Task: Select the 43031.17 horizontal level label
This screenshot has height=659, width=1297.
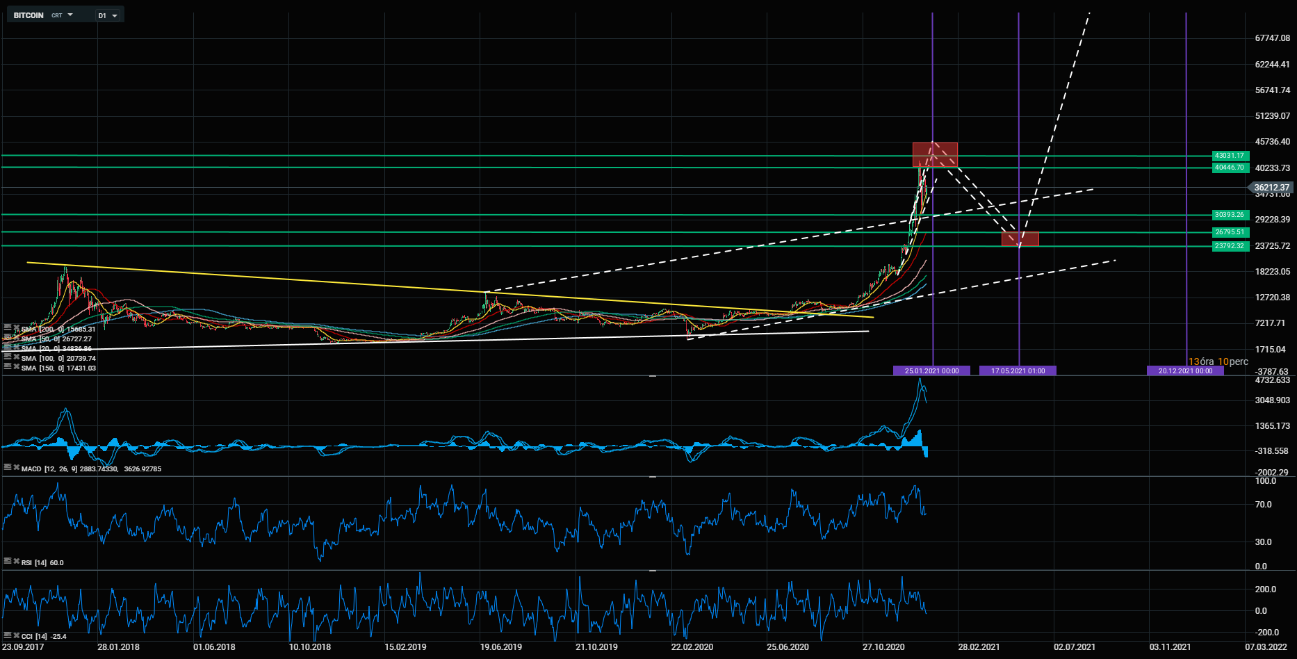Action: click(x=1229, y=156)
